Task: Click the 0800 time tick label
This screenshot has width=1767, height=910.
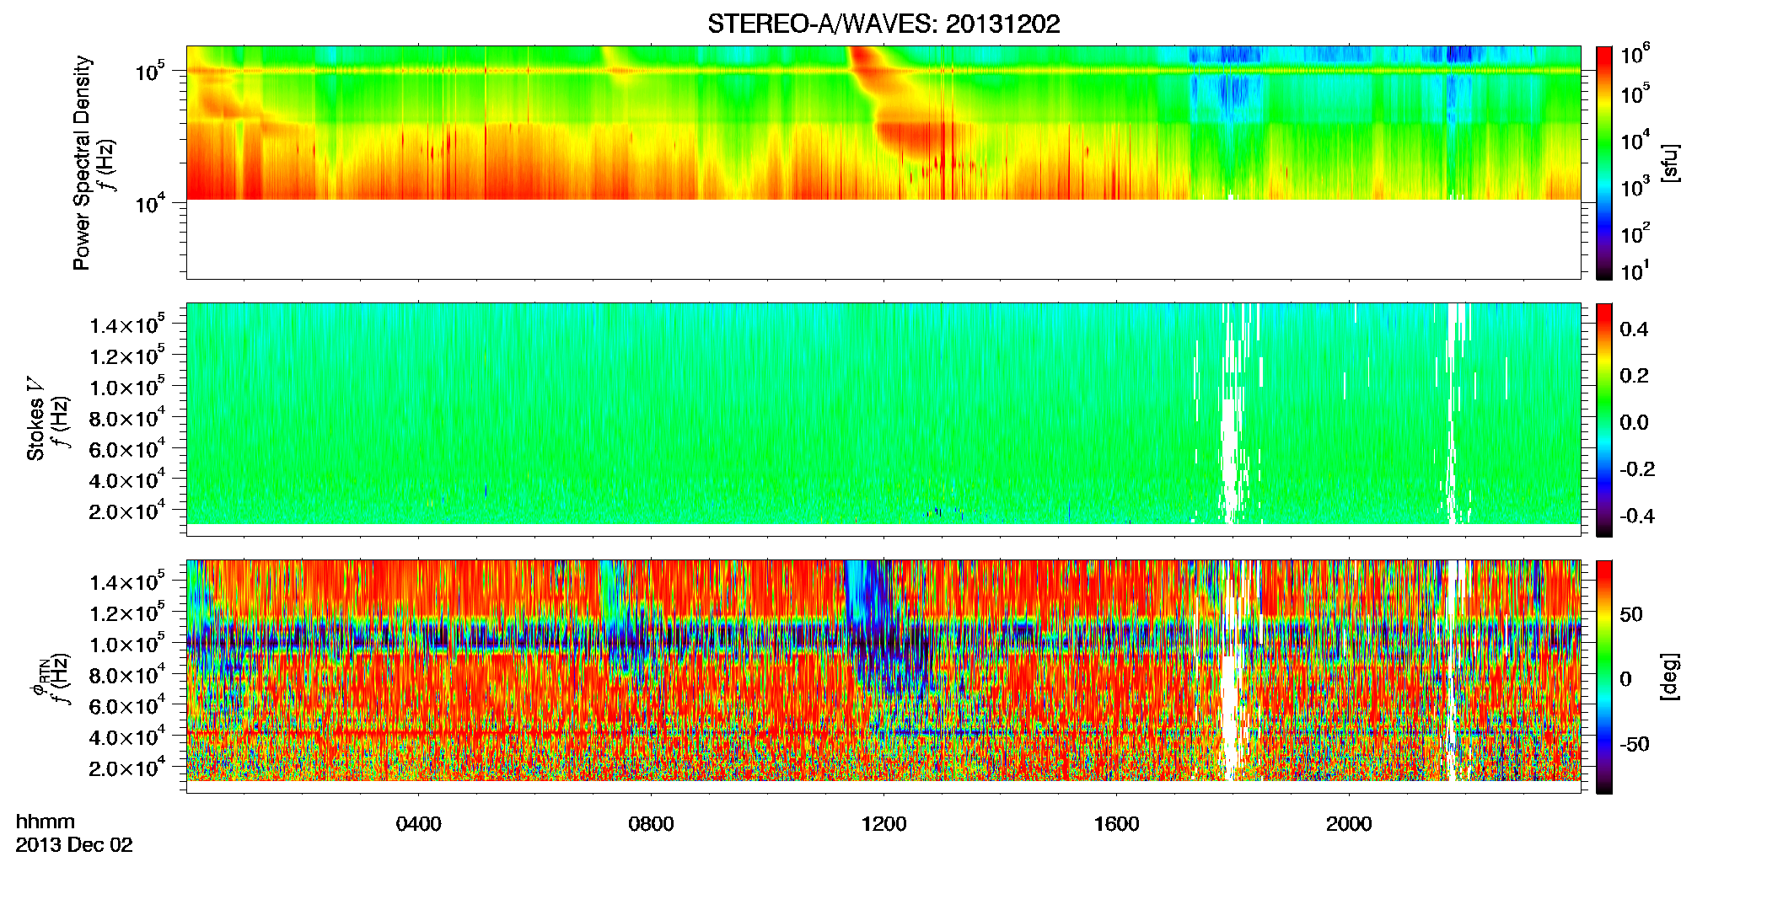Action: tap(652, 824)
